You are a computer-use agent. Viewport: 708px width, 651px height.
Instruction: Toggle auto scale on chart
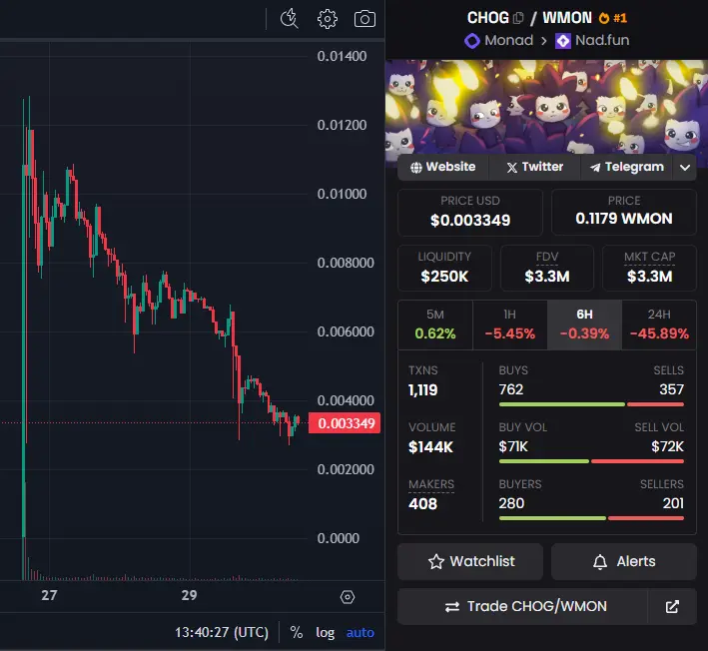pyautogui.click(x=359, y=632)
